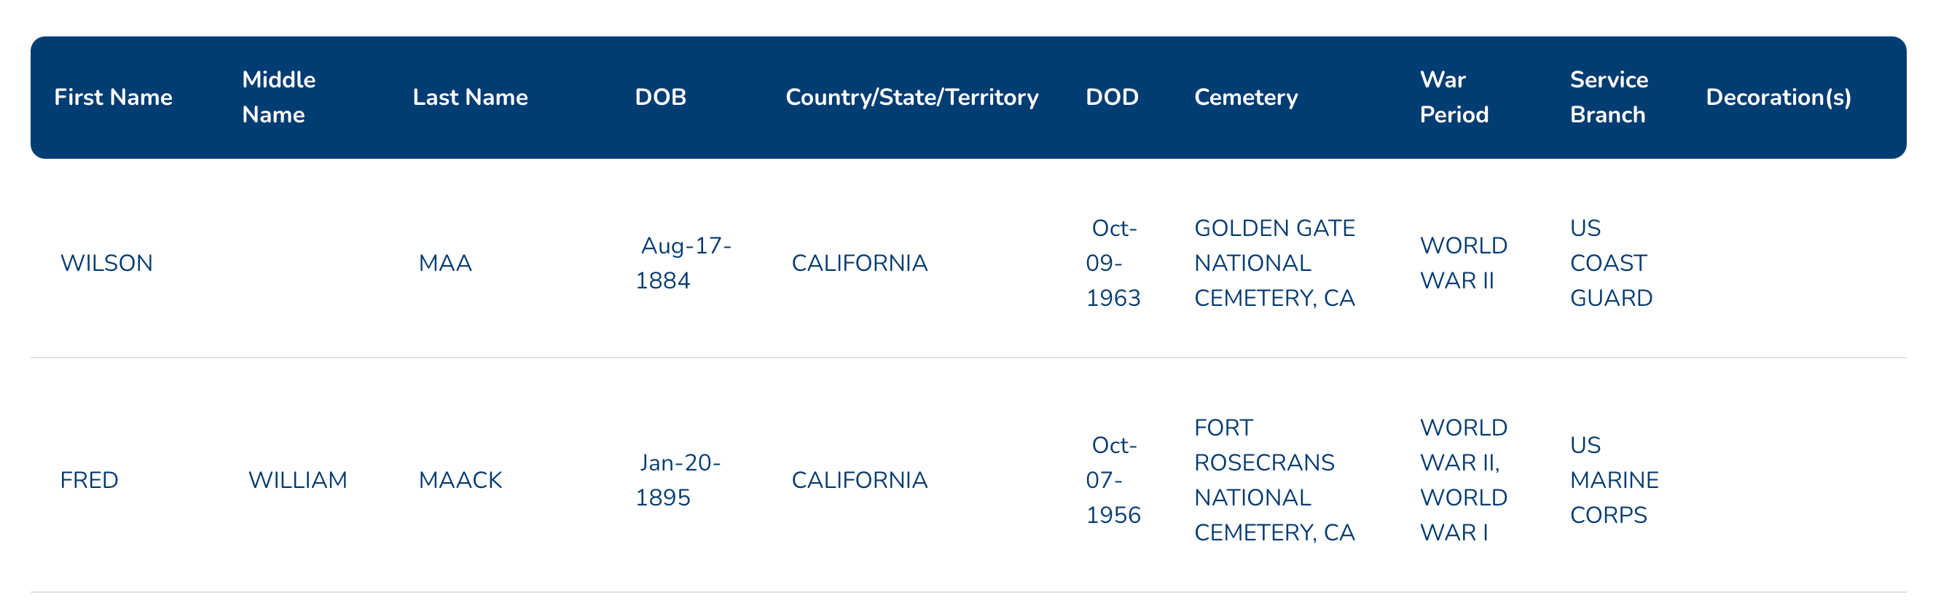
Task: Select the DOD column header
Action: 1111,98
